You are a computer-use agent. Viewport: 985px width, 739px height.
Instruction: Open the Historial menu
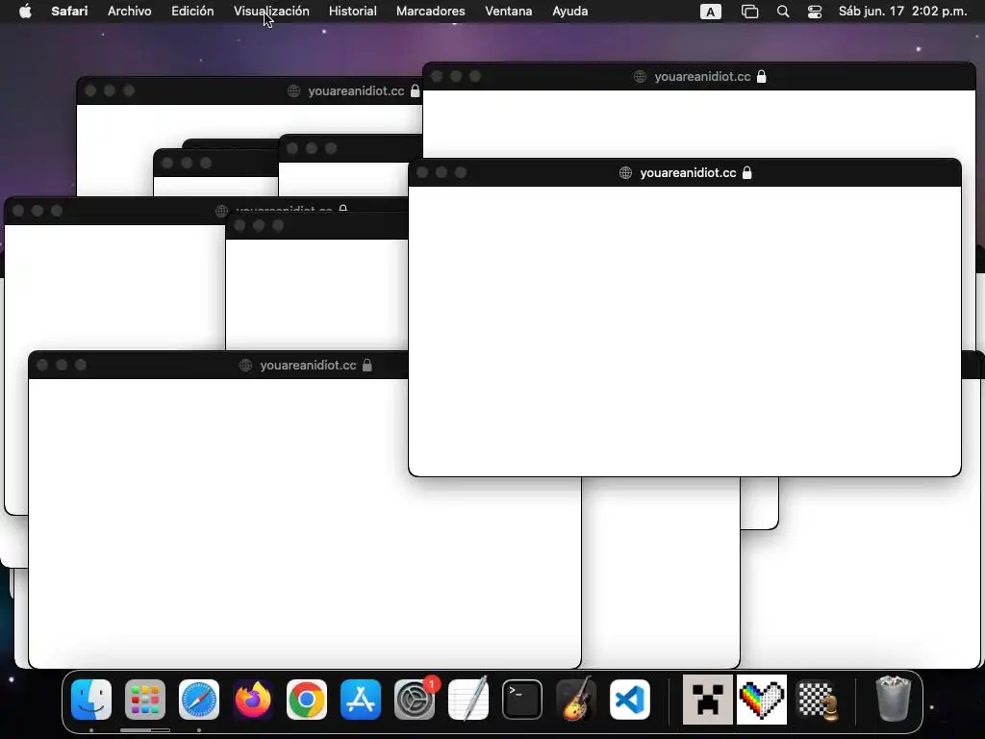(352, 12)
